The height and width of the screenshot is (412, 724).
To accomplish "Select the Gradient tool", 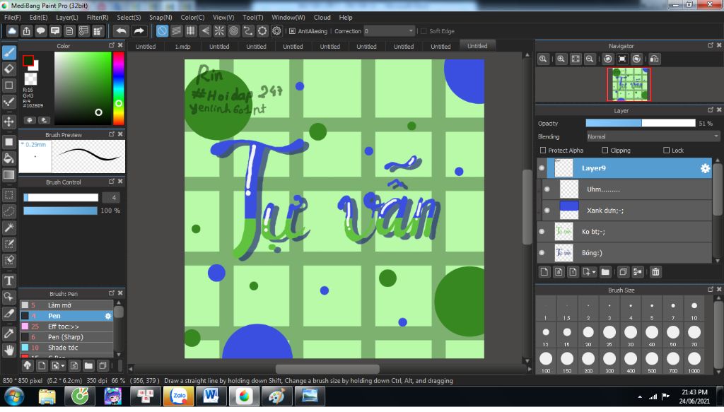I will coord(8,175).
